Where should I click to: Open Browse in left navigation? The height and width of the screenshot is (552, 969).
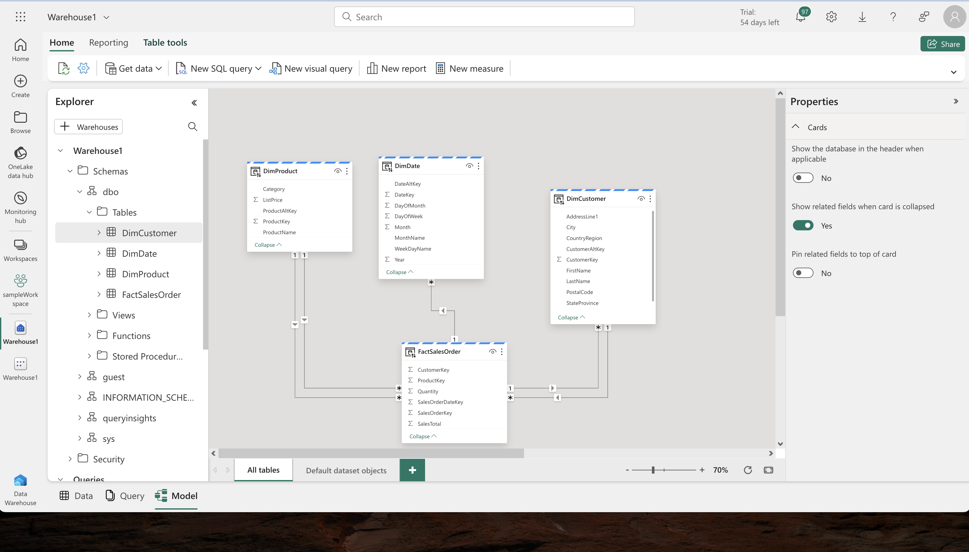(x=21, y=122)
